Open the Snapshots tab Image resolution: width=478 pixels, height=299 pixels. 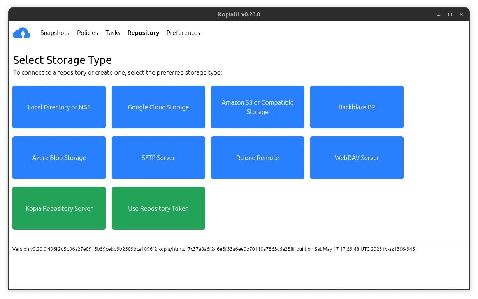tap(55, 33)
